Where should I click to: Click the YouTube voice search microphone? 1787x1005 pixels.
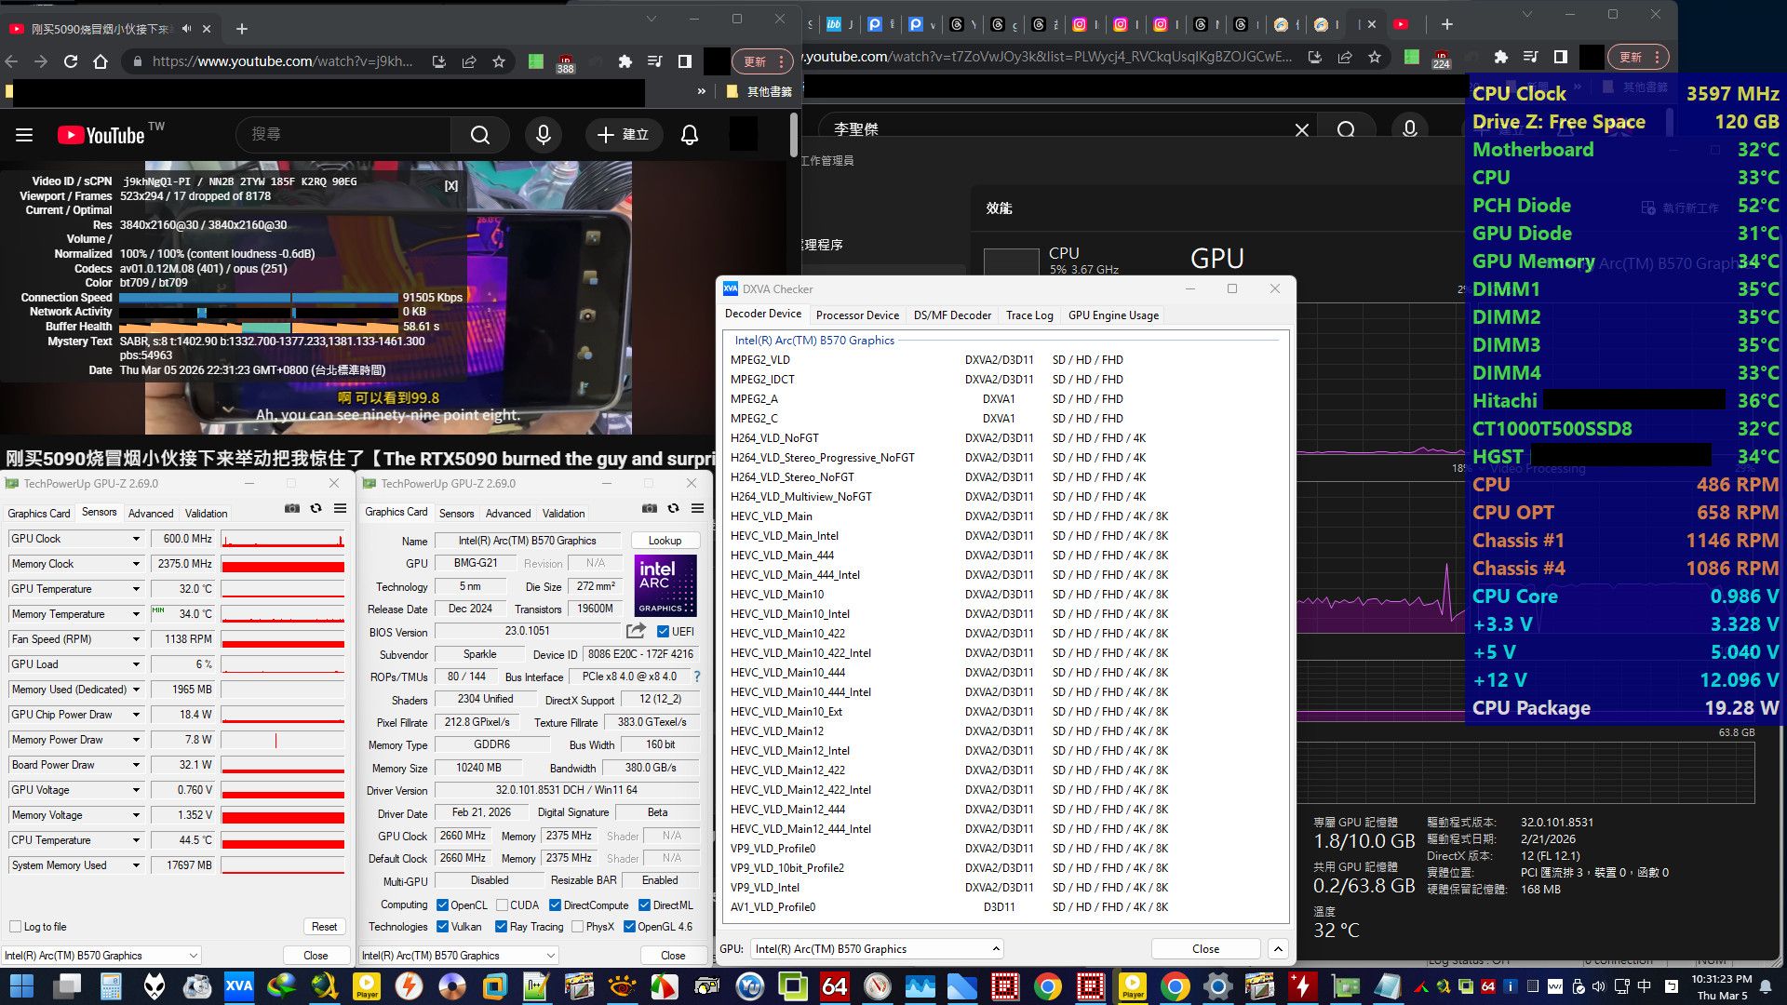pos(544,135)
